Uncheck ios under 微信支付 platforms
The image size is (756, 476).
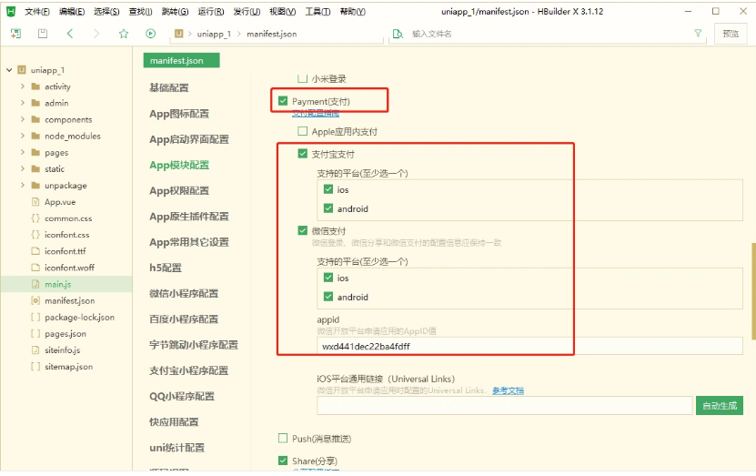coord(328,278)
